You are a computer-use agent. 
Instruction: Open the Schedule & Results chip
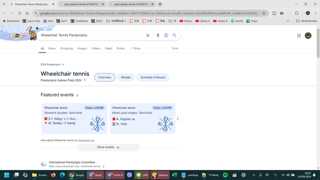tap(153, 77)
